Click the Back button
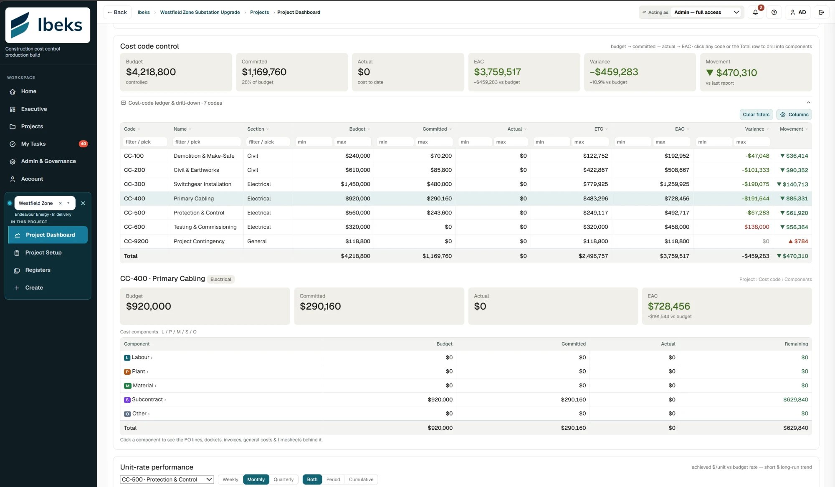Screen dimensions: 835x487 click(117, 12)
